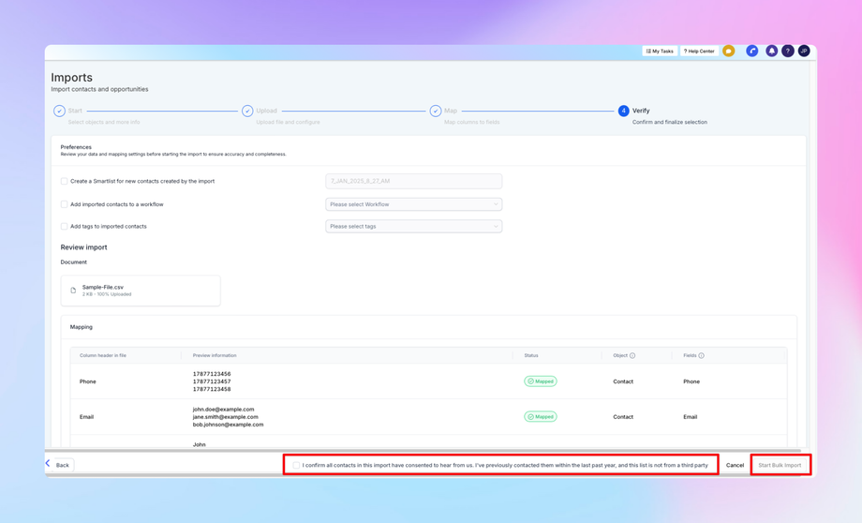
Task: Click the Phone field name in Fields column
Action: click(x=691, y=381)
